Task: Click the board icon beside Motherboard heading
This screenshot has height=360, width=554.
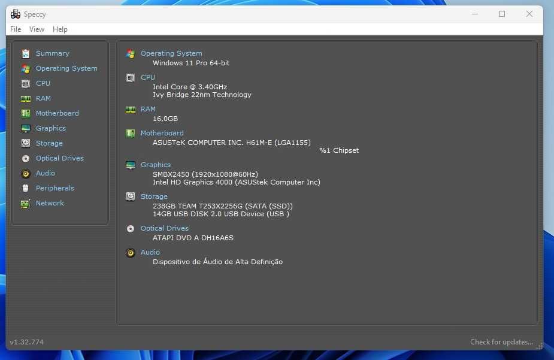Action: coord(131,133)
